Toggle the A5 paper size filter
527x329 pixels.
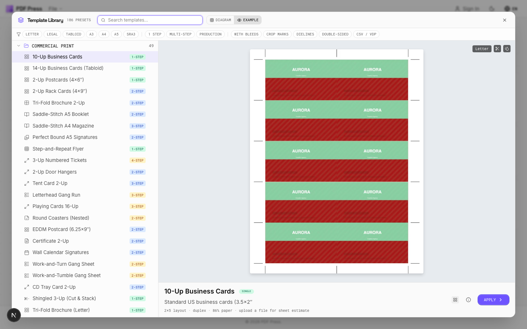click(116, 34)
